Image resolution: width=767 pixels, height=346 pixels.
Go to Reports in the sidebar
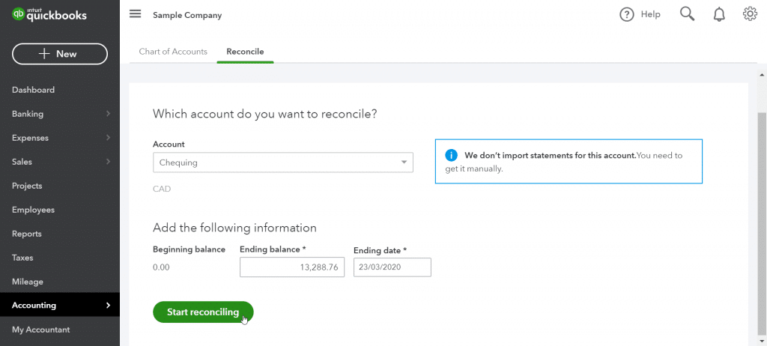[x=27, y=234]
